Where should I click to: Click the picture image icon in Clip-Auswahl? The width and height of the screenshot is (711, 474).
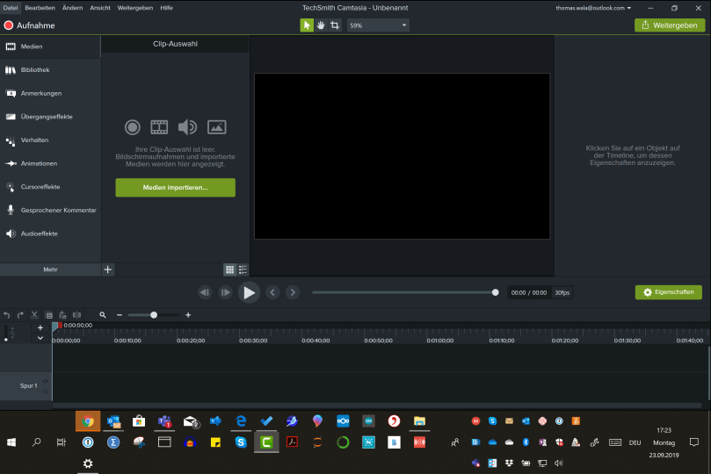[217, 127]
